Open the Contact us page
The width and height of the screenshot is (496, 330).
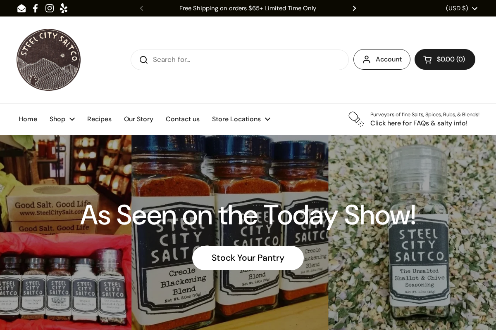[x=183, y=119]
